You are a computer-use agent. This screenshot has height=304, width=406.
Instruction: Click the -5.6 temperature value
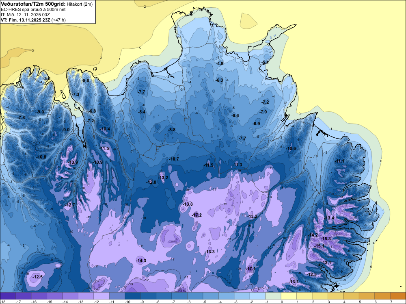click(85, 80)
